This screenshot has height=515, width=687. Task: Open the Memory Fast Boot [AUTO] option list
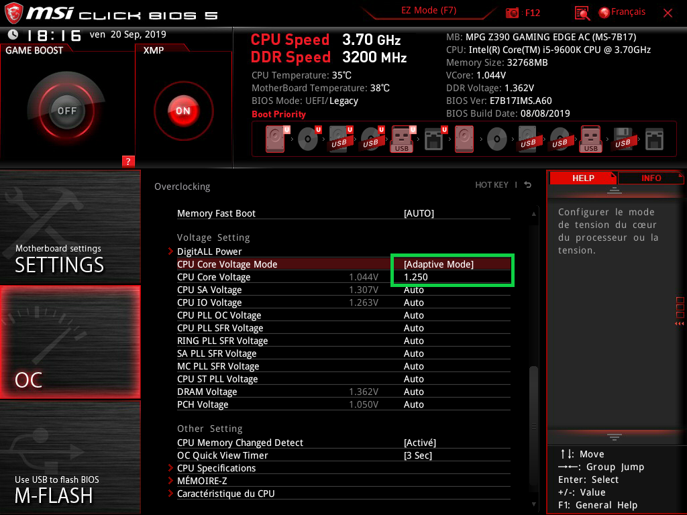click(x=419, y=213)
